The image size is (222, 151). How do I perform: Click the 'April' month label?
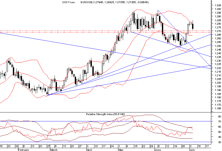[x=90, y=150]
